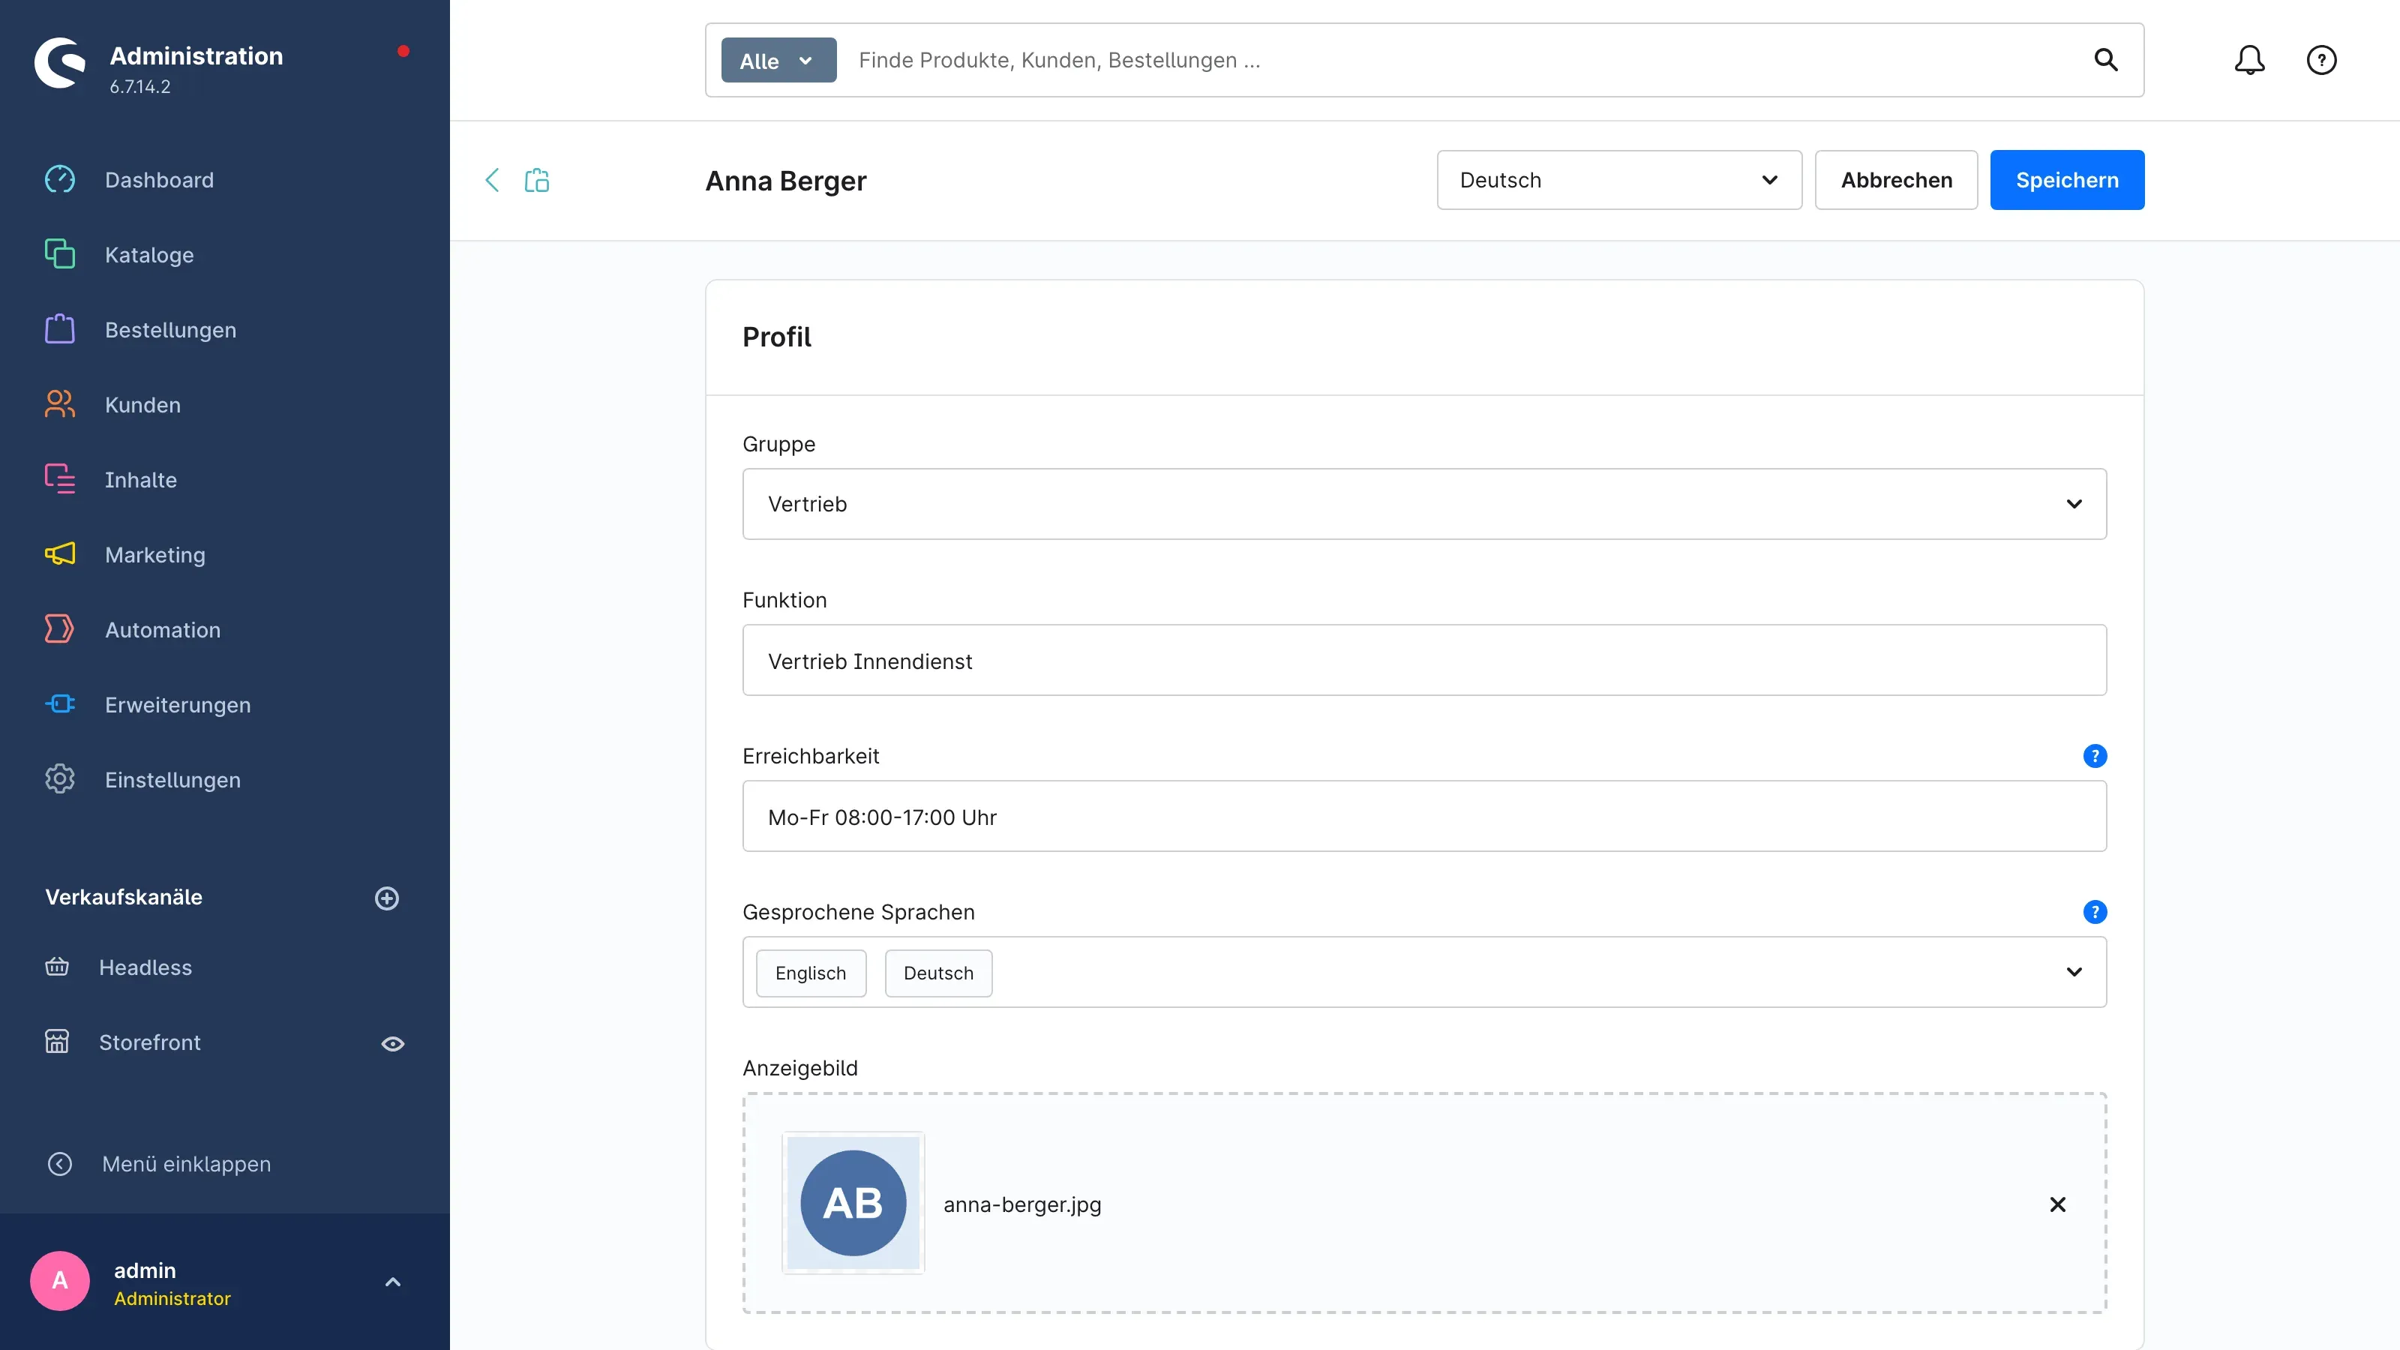2400x1350 pixels.
Task: Click the Marketing megaphone icon
Action: (60, 554)
